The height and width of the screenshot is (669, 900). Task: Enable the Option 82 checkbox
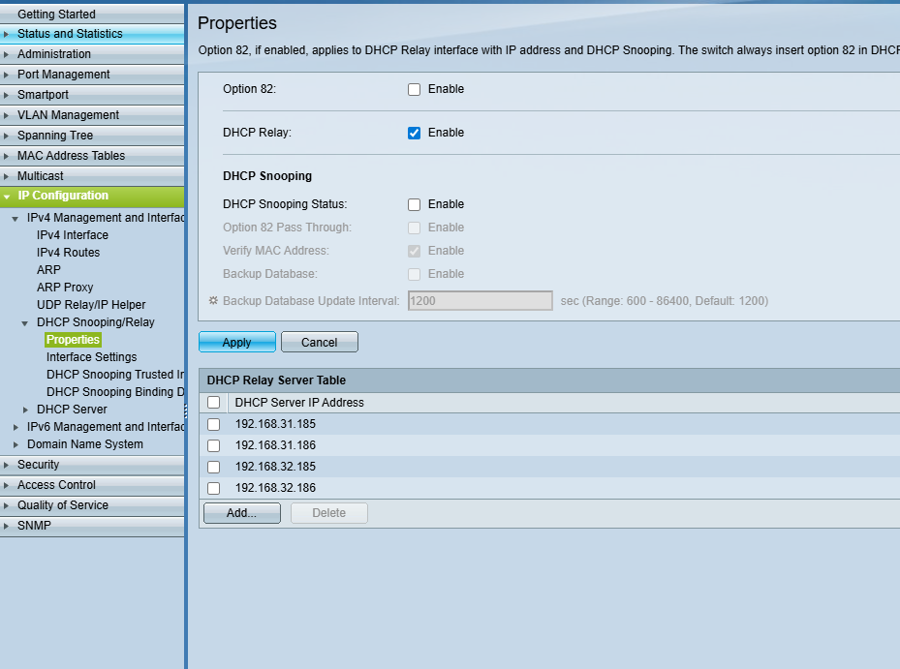pos(415,89)
